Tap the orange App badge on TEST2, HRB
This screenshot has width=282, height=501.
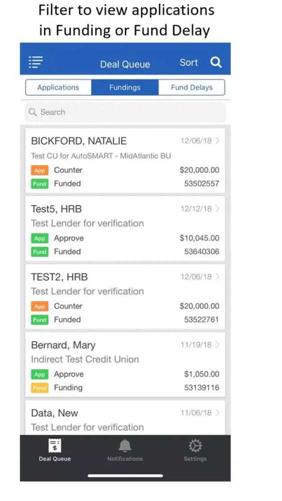(x=40, y=307)
